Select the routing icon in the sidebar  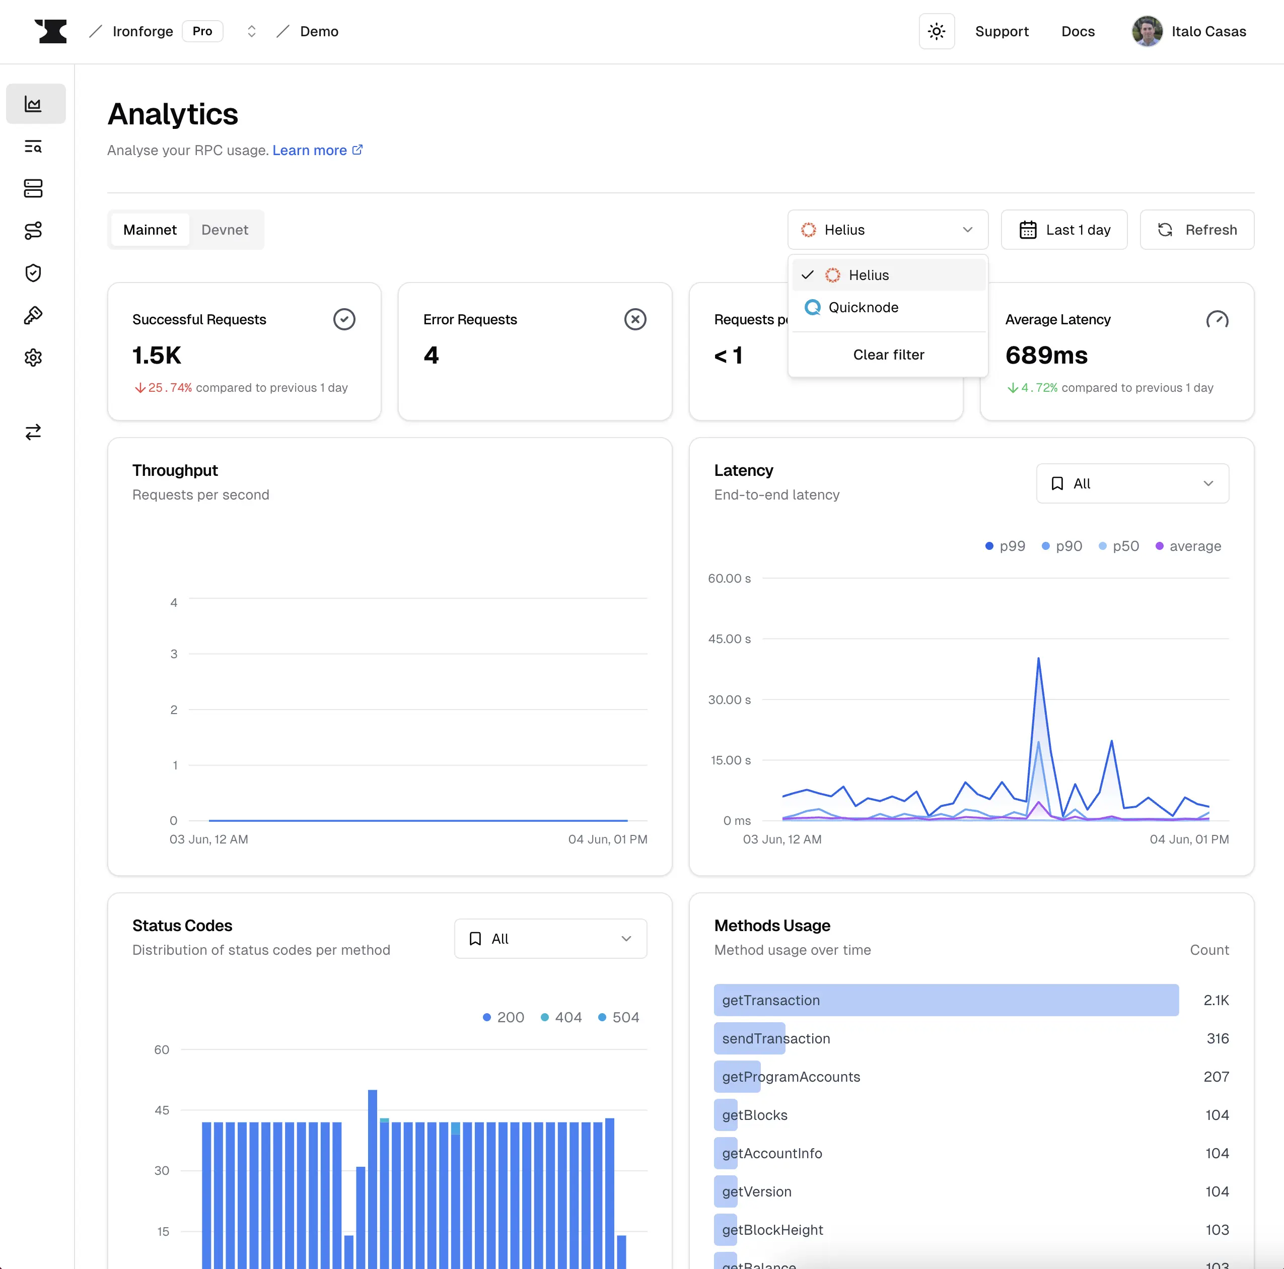tap(33, 231)
